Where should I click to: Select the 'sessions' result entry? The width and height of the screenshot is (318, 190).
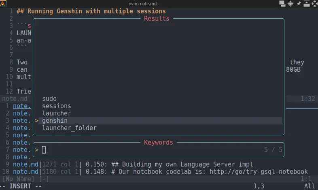tap(56, 106)
